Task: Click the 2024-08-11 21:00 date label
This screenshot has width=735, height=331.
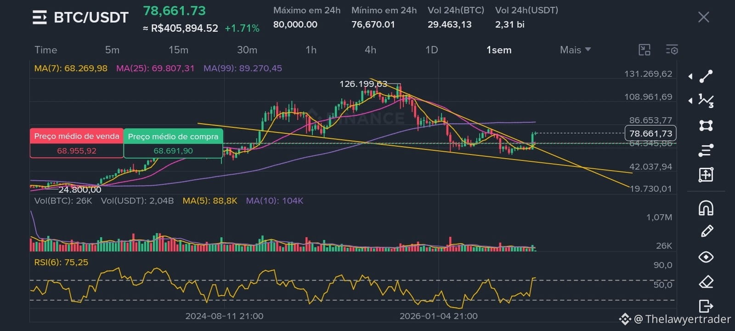Action: [224, 316]
